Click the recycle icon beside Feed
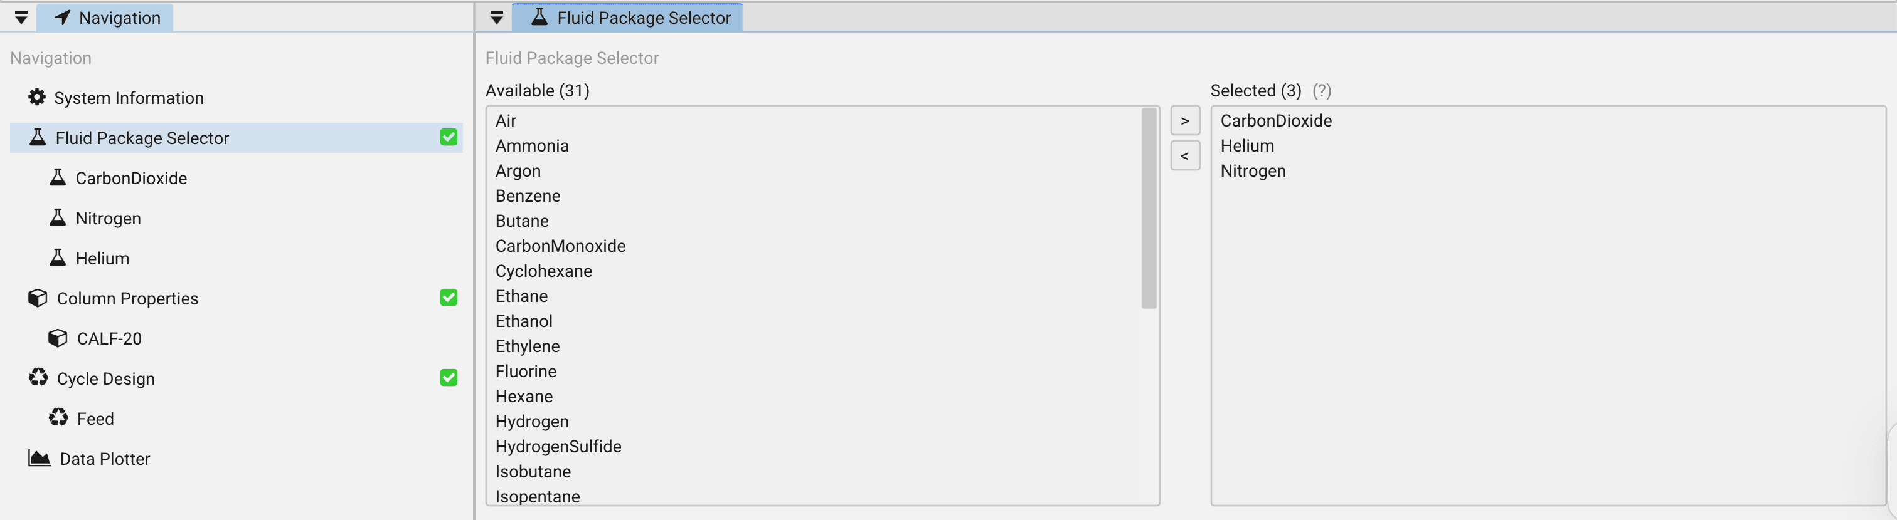 58,418
